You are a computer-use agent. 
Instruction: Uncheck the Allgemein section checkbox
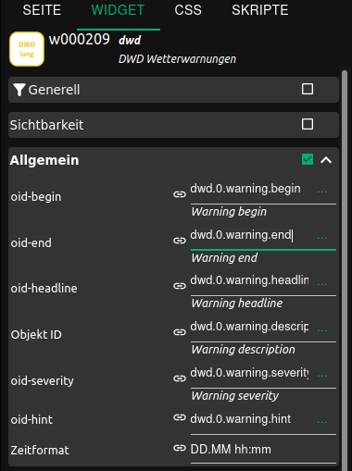tap(308, 159)
